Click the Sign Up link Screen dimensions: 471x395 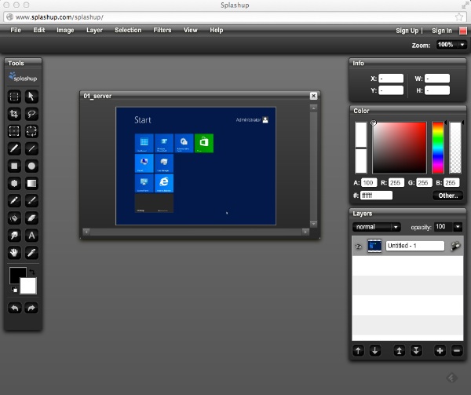point(407,31)
